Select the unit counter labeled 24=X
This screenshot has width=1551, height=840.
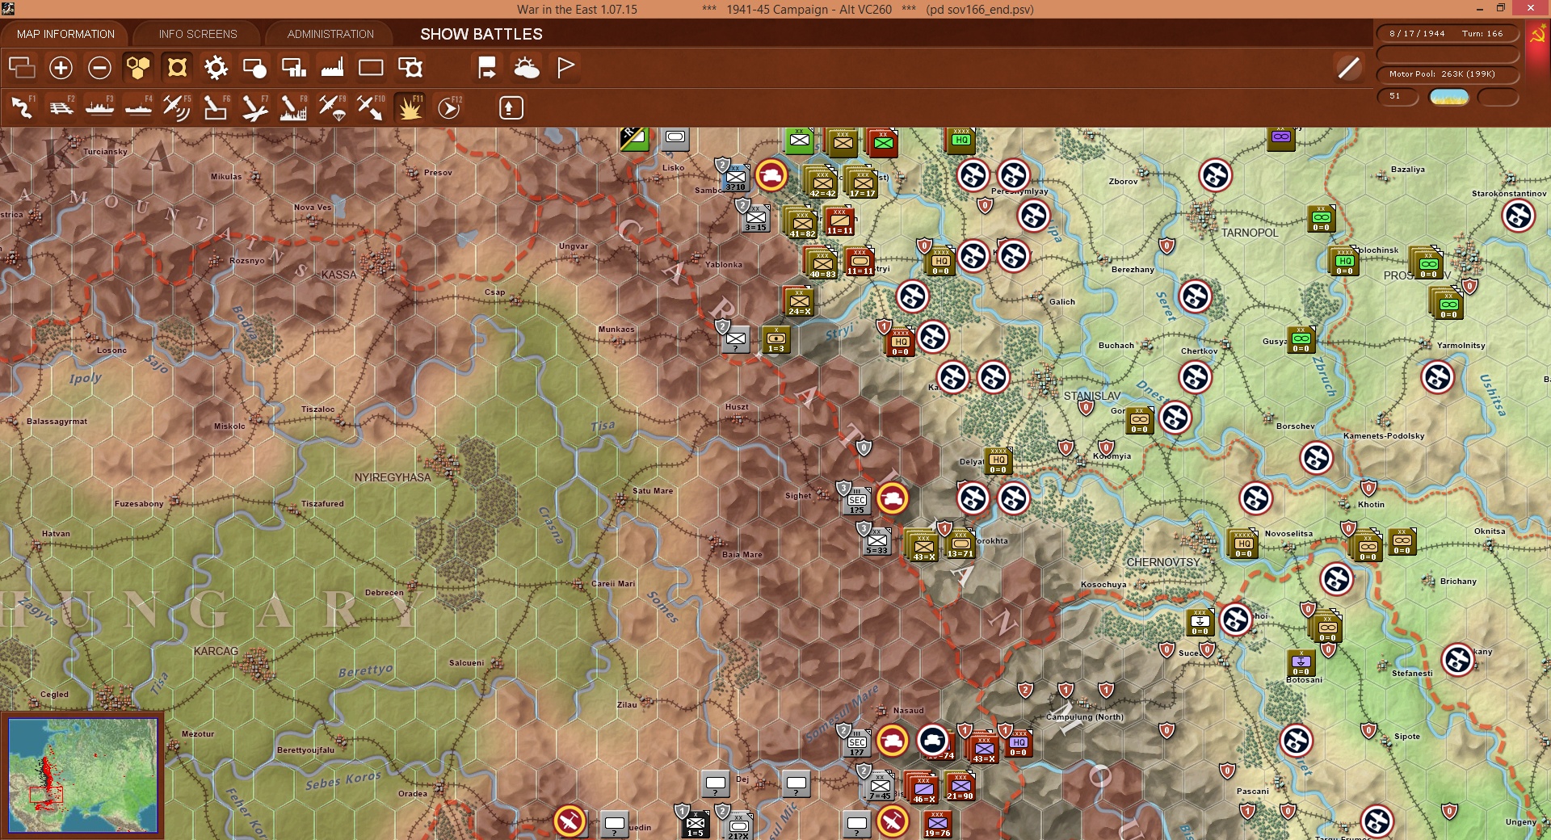[799, 301]
